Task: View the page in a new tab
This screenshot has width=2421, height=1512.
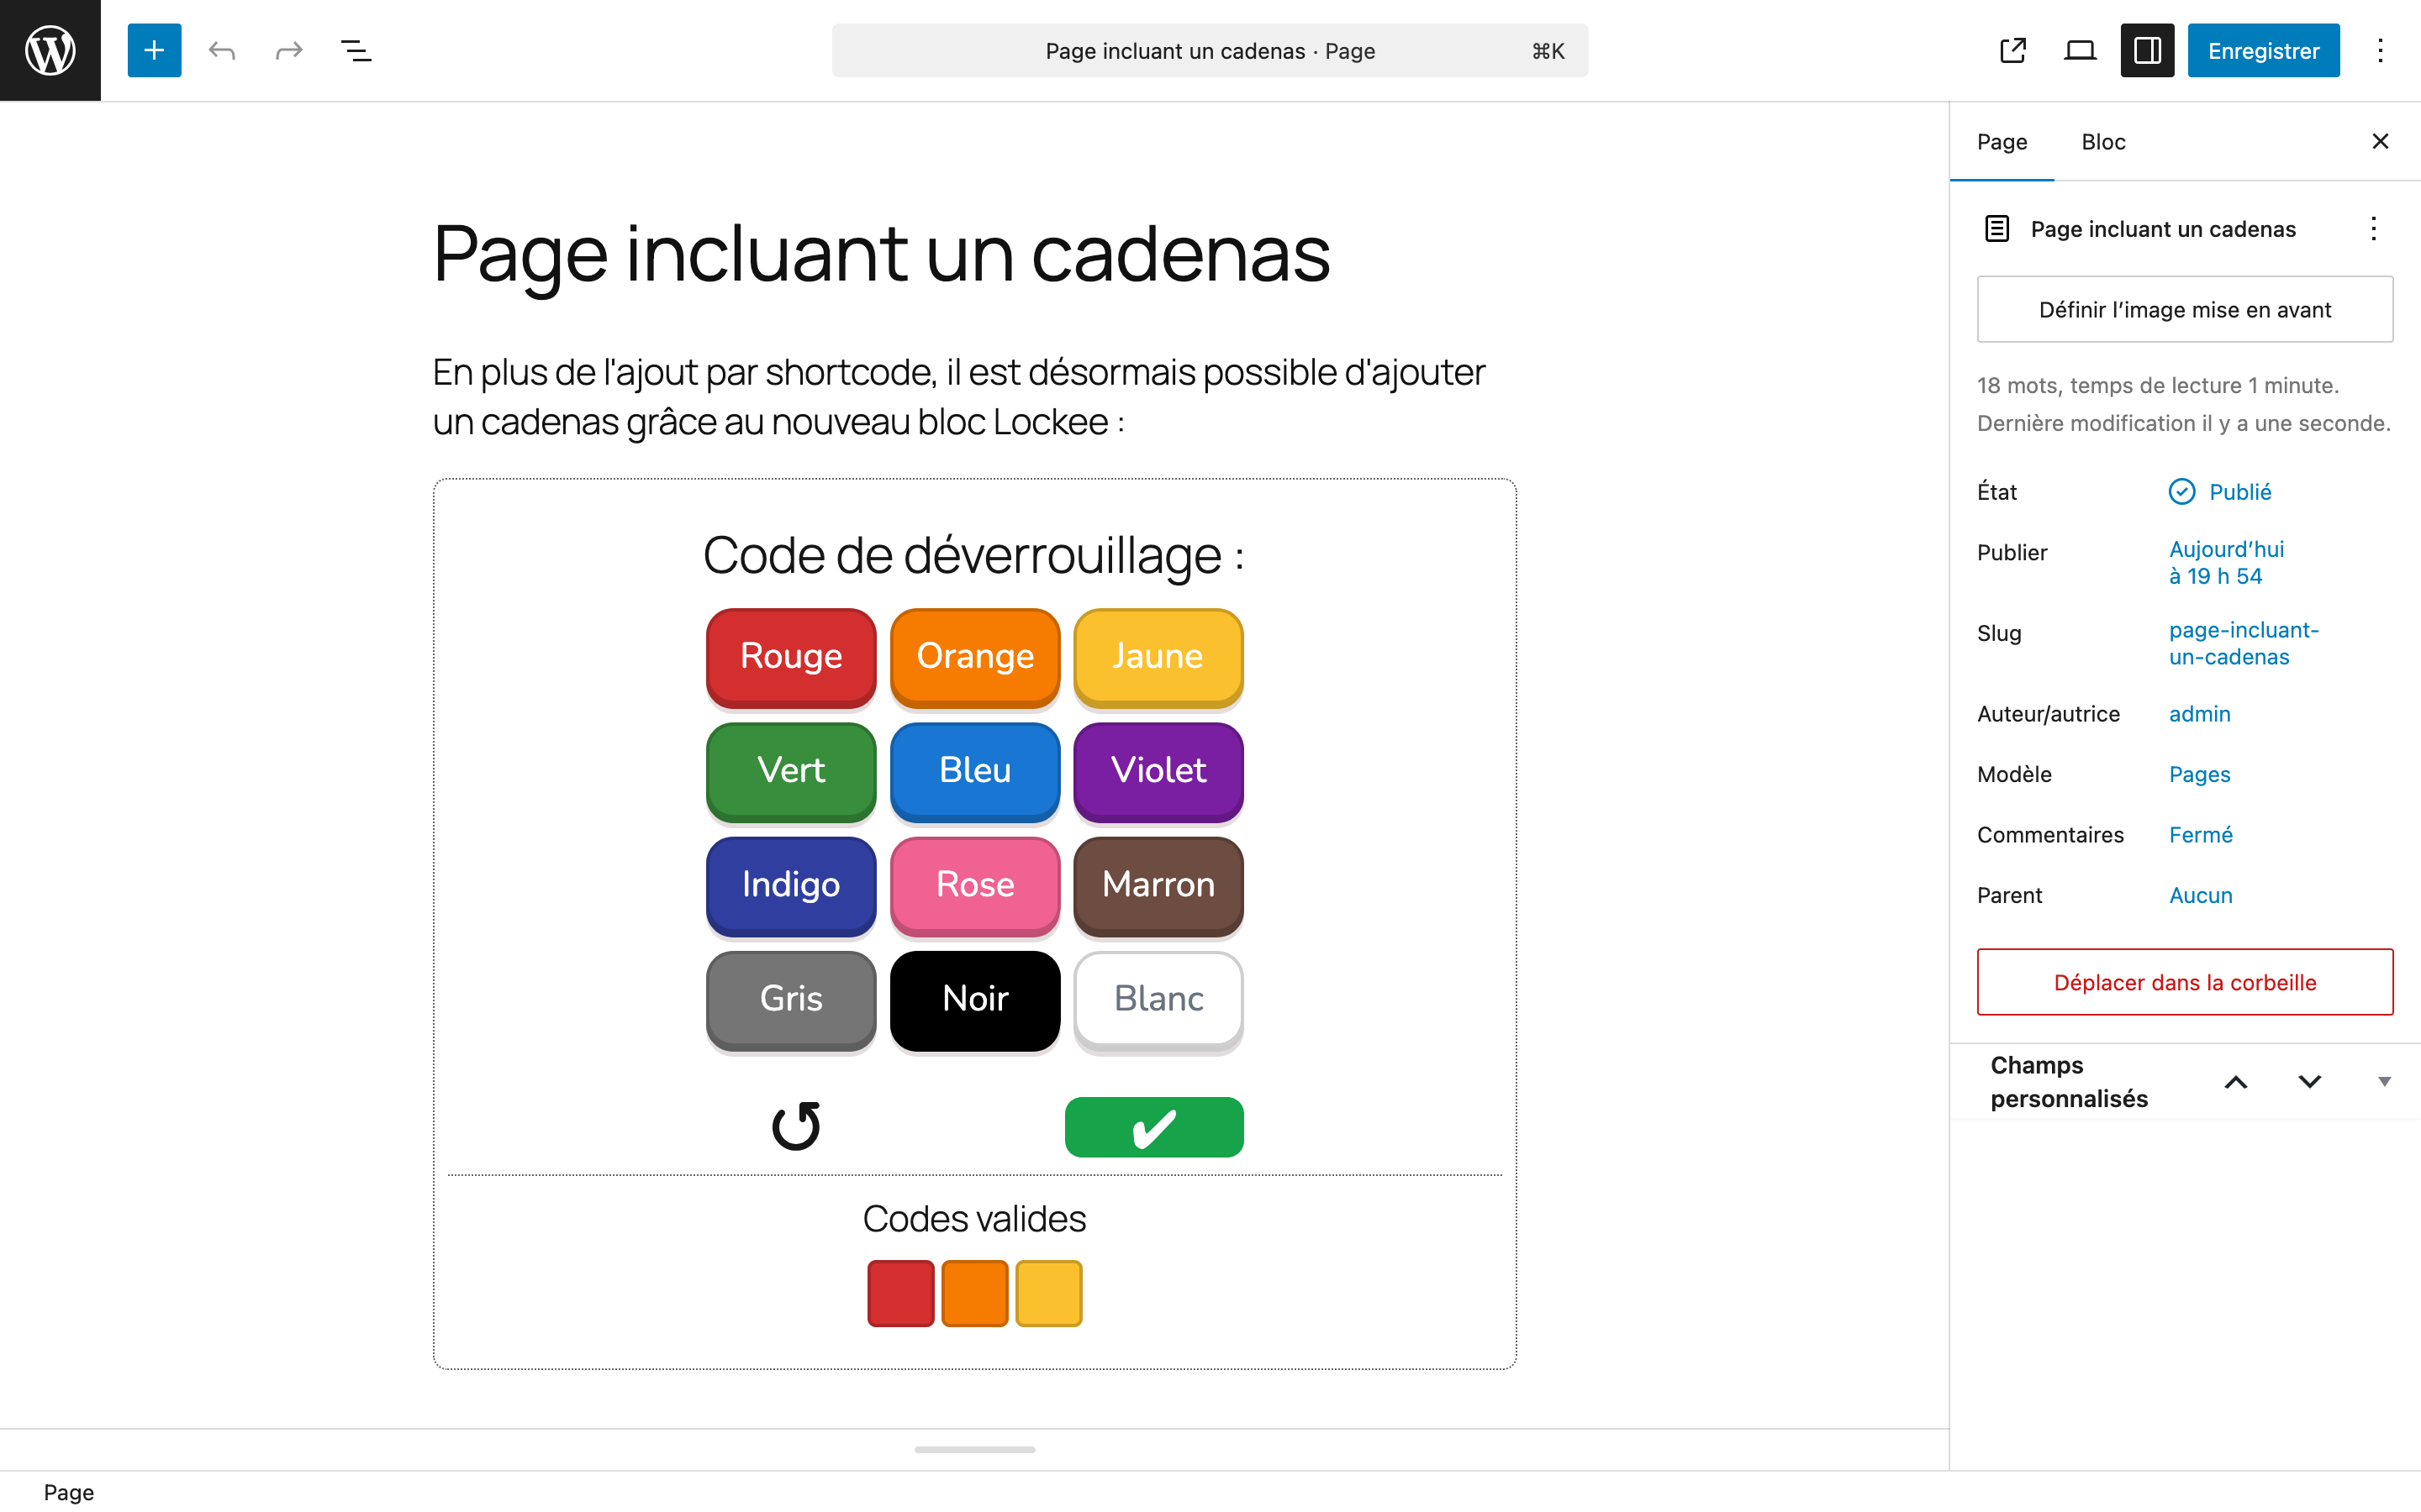Action: click(x=2012, y=50)
